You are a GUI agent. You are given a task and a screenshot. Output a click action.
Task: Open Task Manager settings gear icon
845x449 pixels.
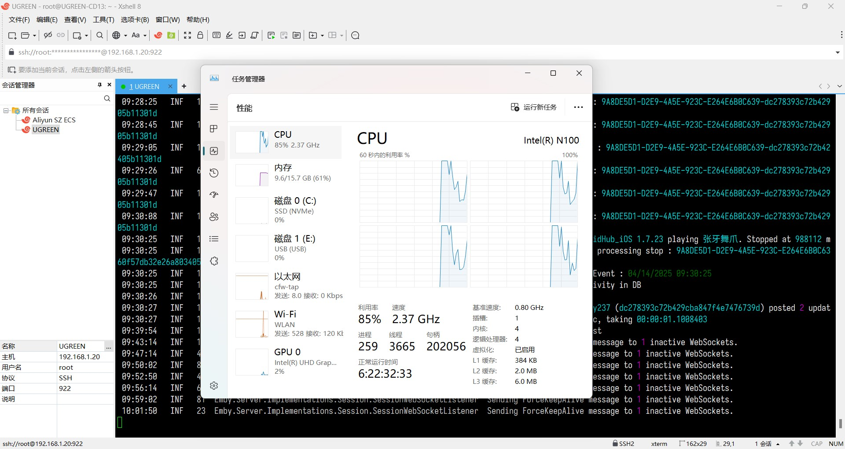(x=214, y=386)
